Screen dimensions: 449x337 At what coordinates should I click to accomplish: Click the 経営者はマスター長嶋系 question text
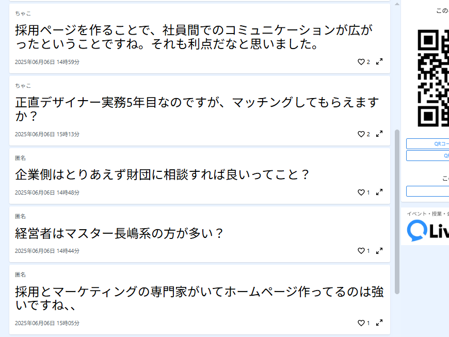[x=119, y=233]
